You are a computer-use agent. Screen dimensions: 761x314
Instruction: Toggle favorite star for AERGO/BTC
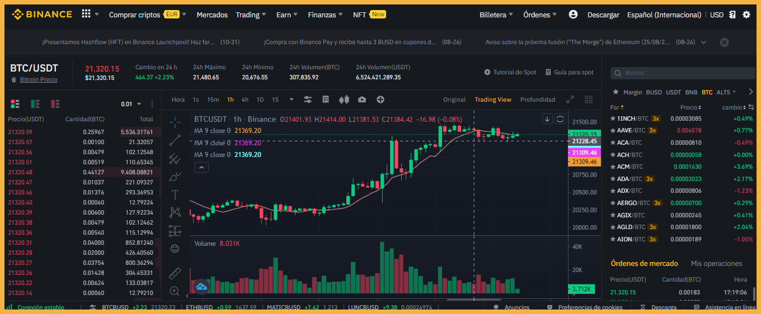[613, 203]
